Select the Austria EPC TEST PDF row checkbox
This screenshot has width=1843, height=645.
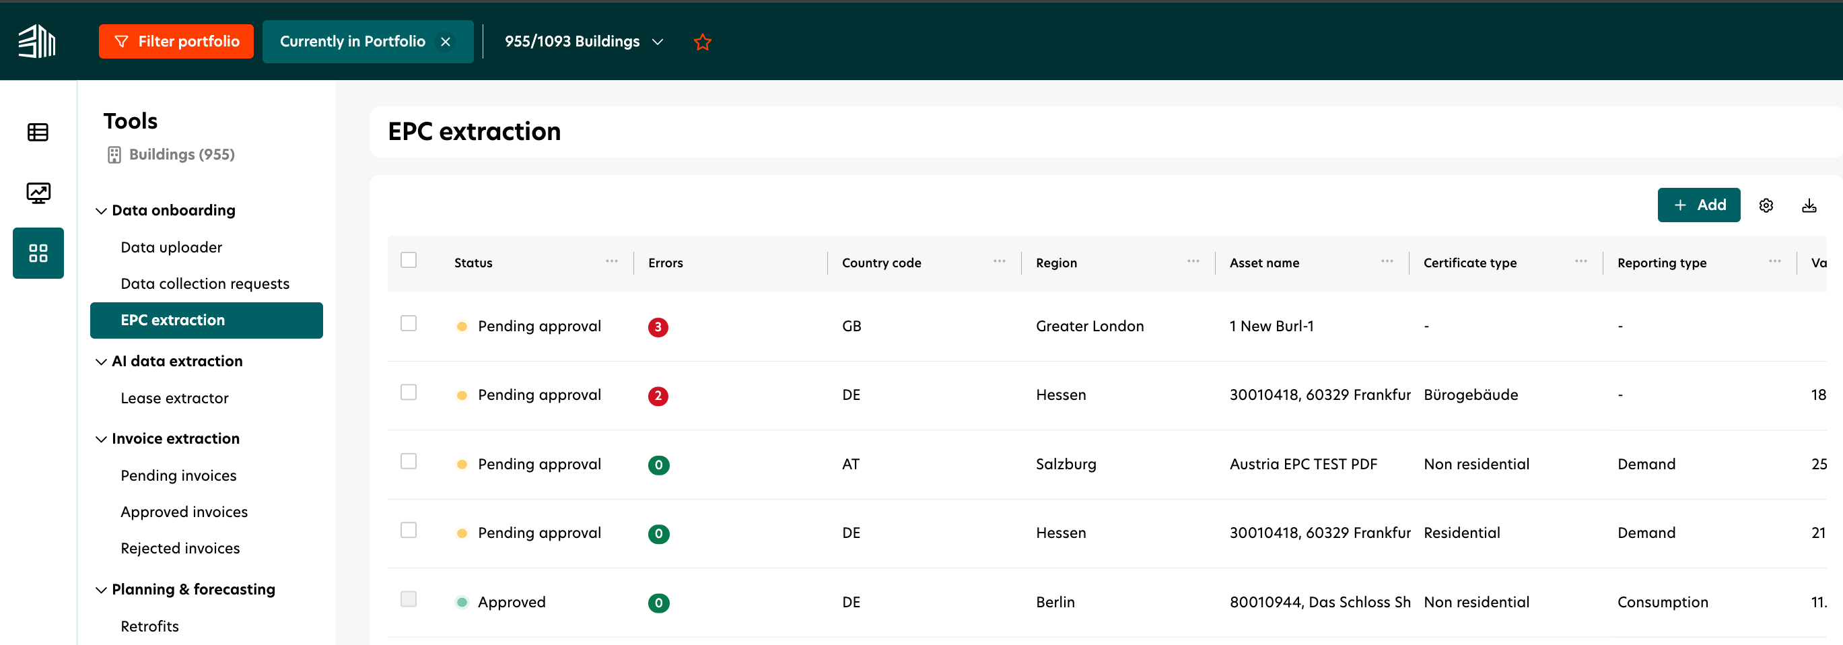coord(409,461)
